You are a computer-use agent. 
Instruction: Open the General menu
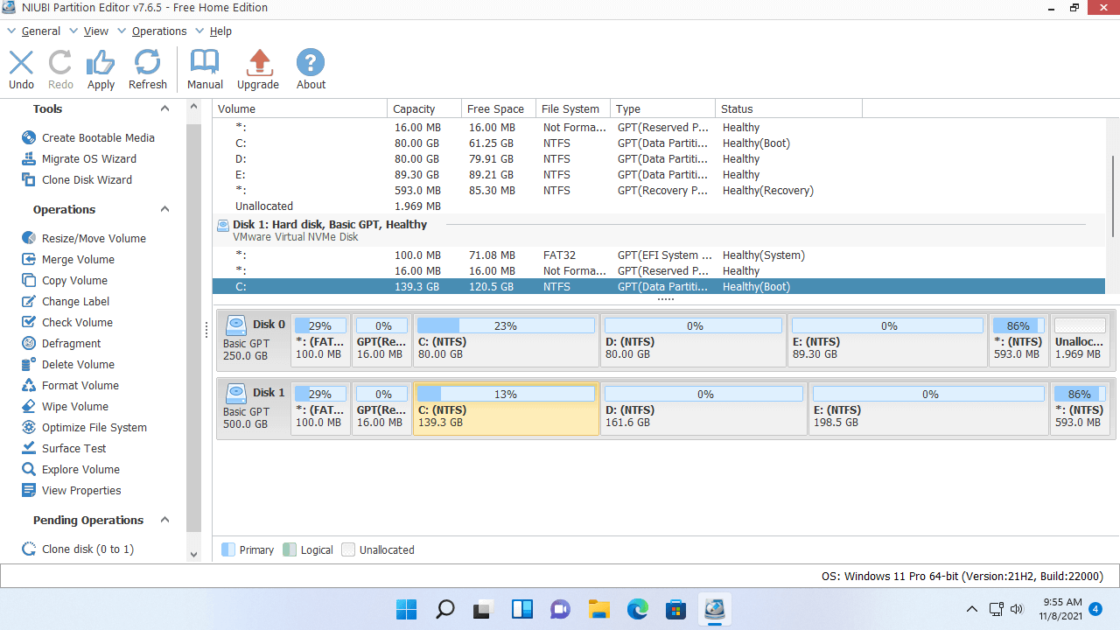[40, 31]
